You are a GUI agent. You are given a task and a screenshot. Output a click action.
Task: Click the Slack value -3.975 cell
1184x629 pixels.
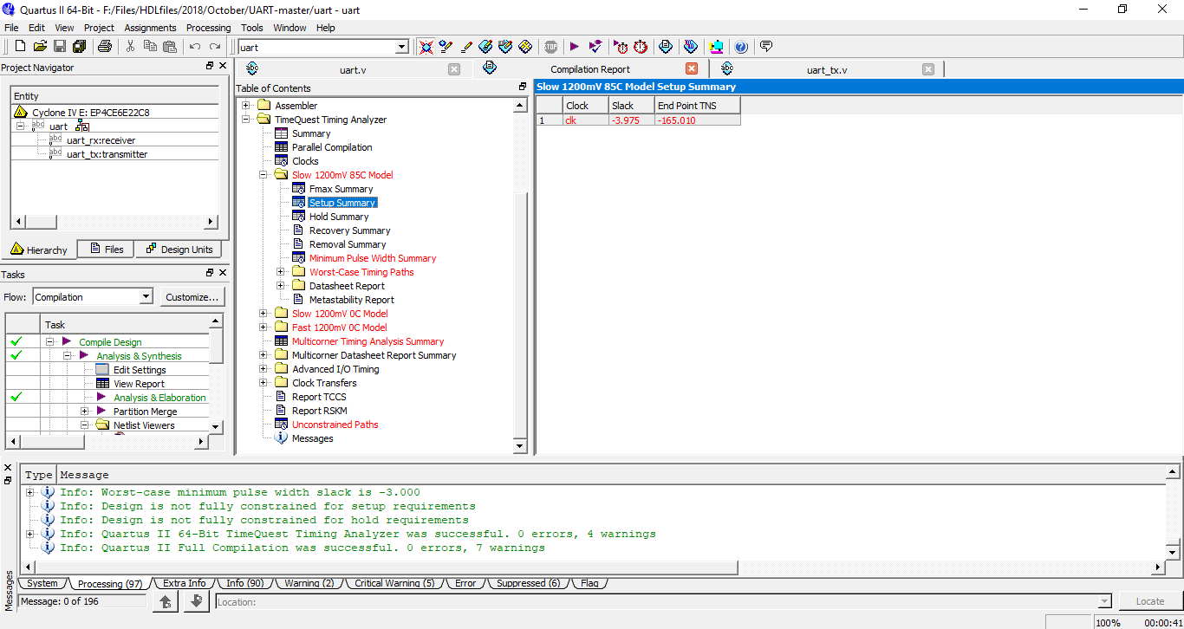point(631,120)
